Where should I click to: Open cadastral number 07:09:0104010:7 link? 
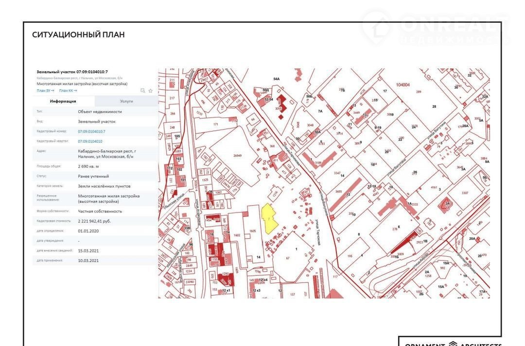[91, 132]
